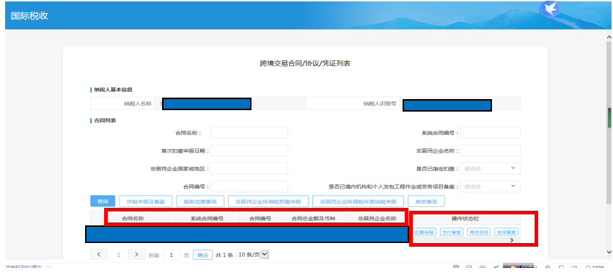Screen dimensions: 613x279
Task: Click the 首次扣缴申报日期 date field
Action: pyautogui.click(x=249, y=151)
